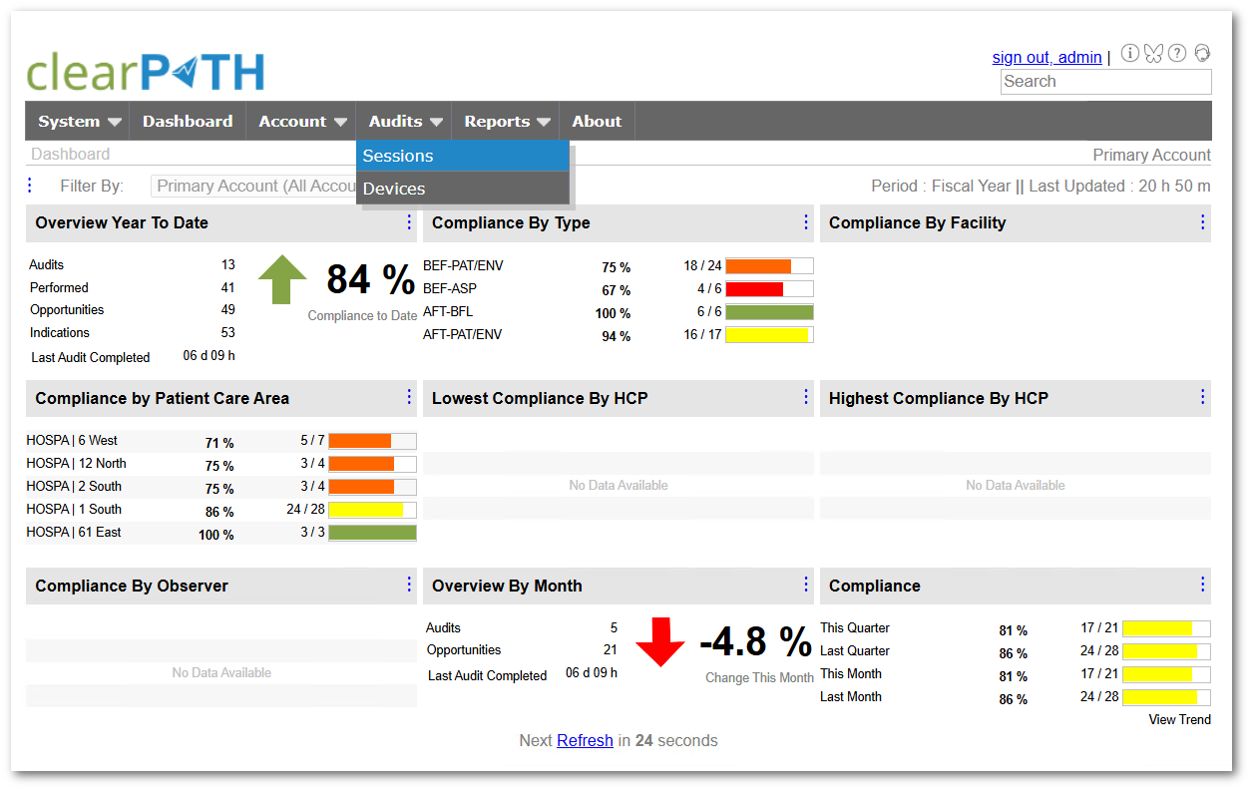
Task: Open the Primary Account filter dropdown
Action: coord(255,187)
